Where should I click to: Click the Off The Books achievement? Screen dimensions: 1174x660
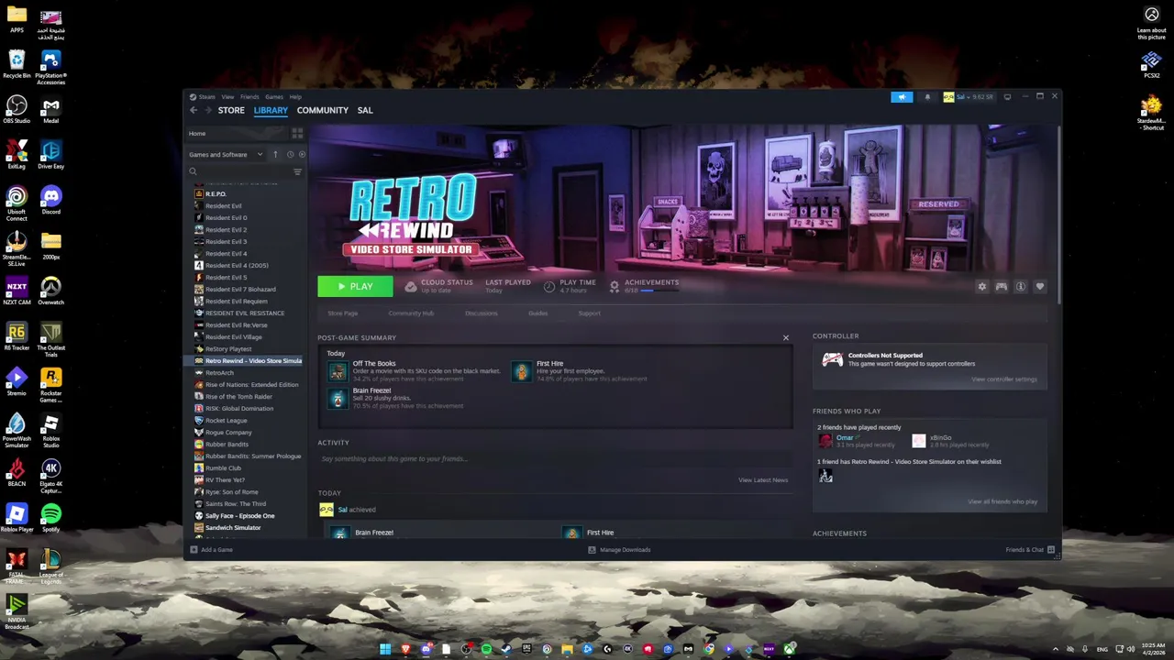[x=415, y=370]
